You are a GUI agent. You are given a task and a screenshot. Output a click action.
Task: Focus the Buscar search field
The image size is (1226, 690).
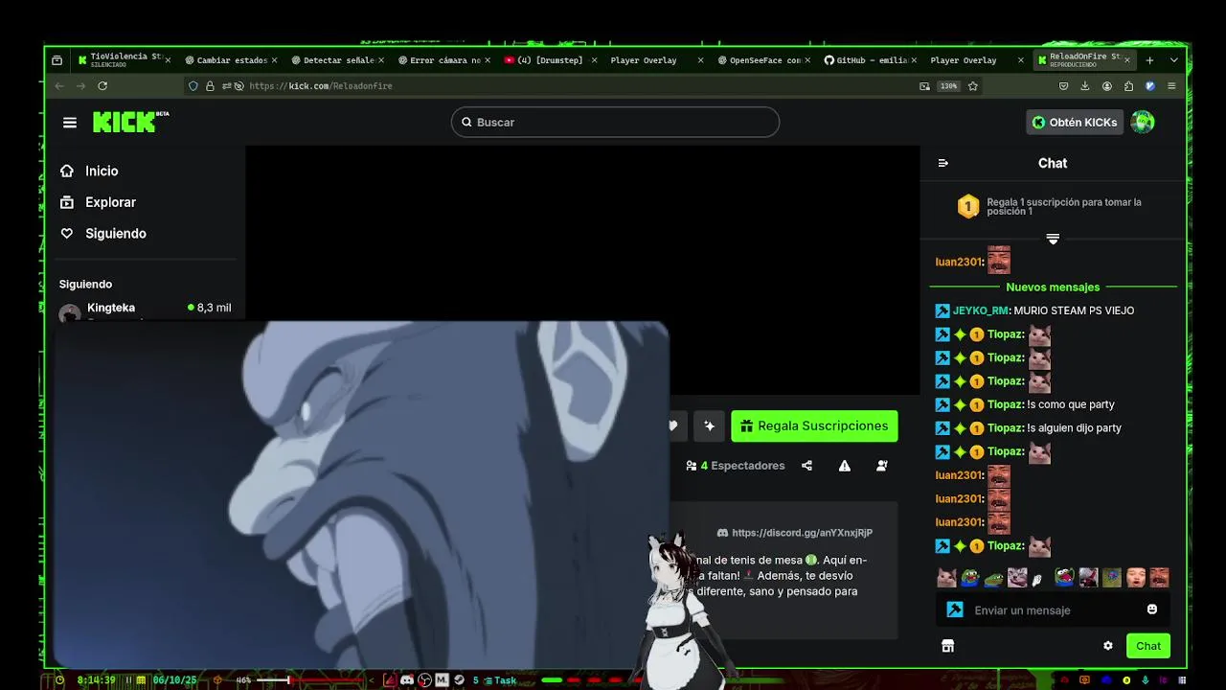615,122
